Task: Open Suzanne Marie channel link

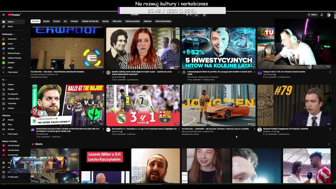Action: click(117, 77)
